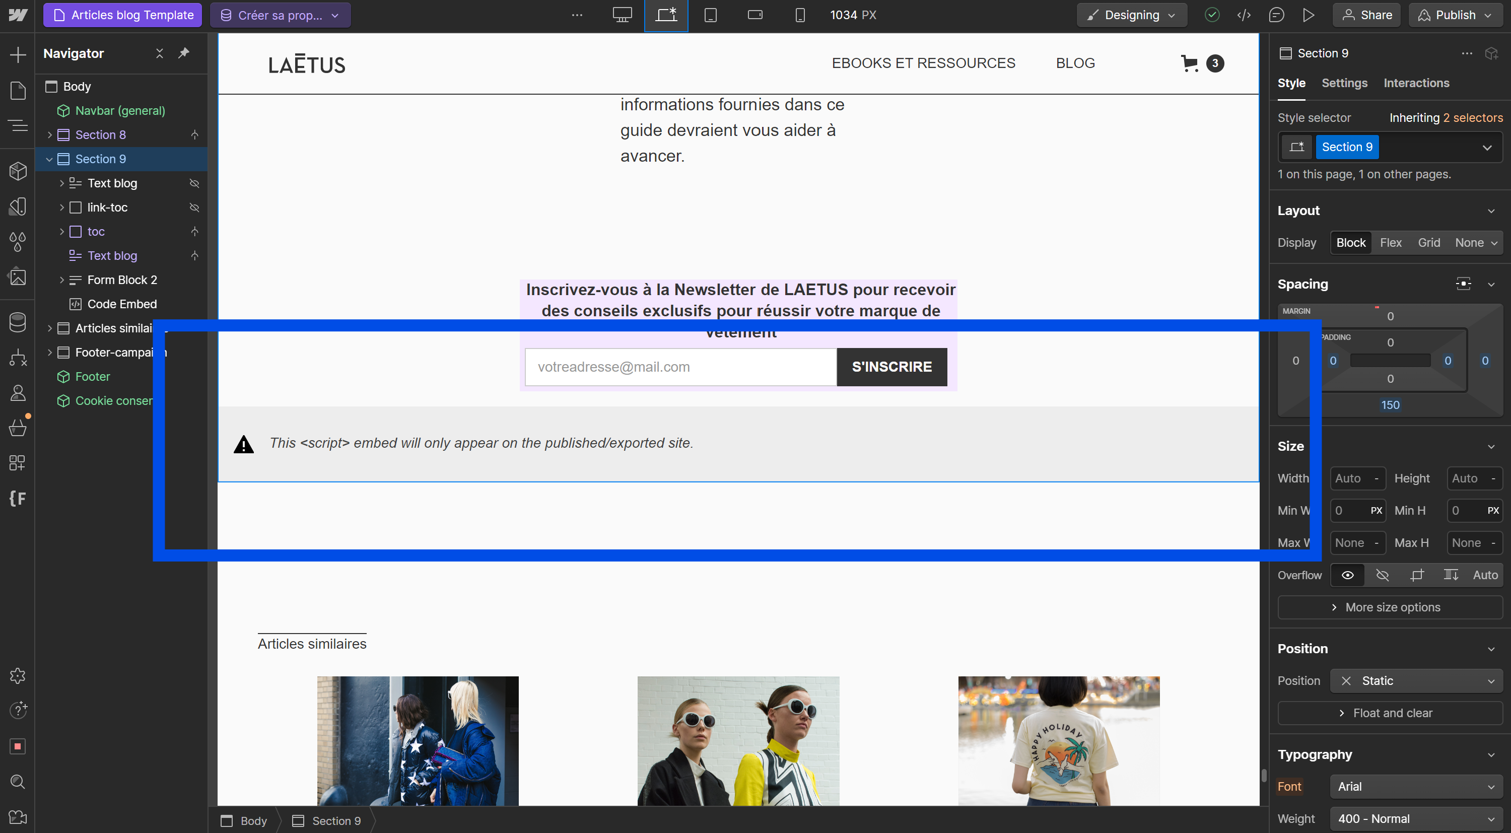Open the code export icon in top bar
Viewport: 1511px width, 833px height.
[x=1244, y=15]
